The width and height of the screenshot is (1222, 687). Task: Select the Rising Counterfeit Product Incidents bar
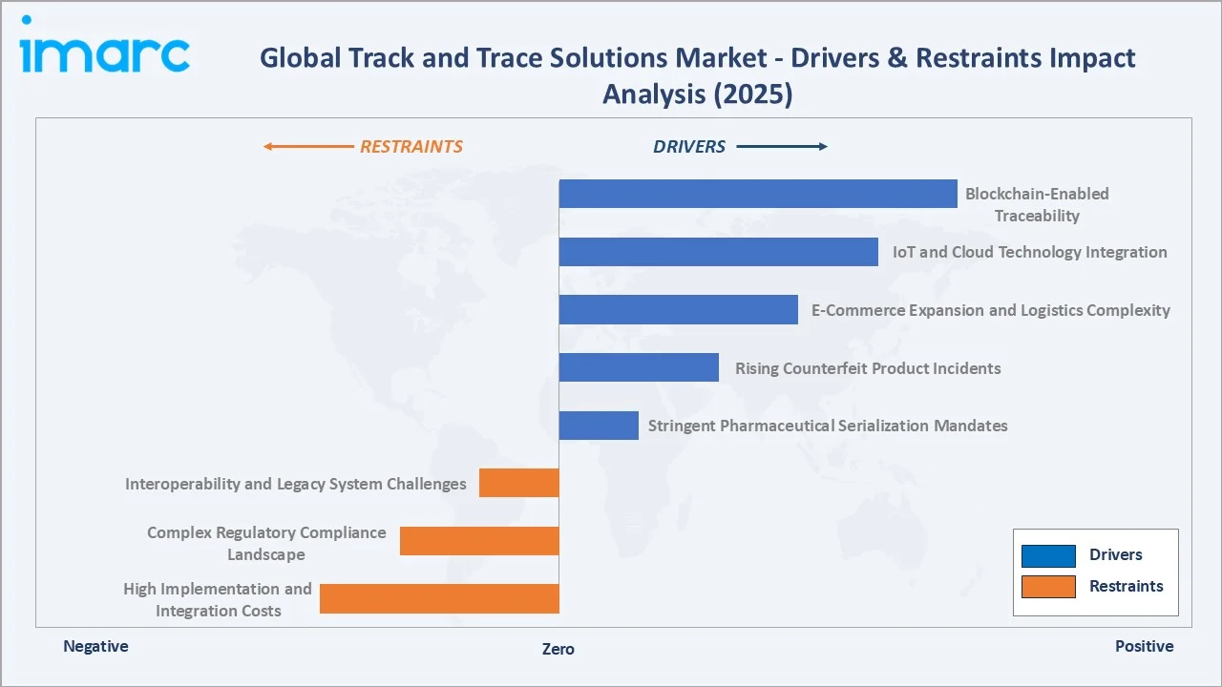tap(639, 367)
